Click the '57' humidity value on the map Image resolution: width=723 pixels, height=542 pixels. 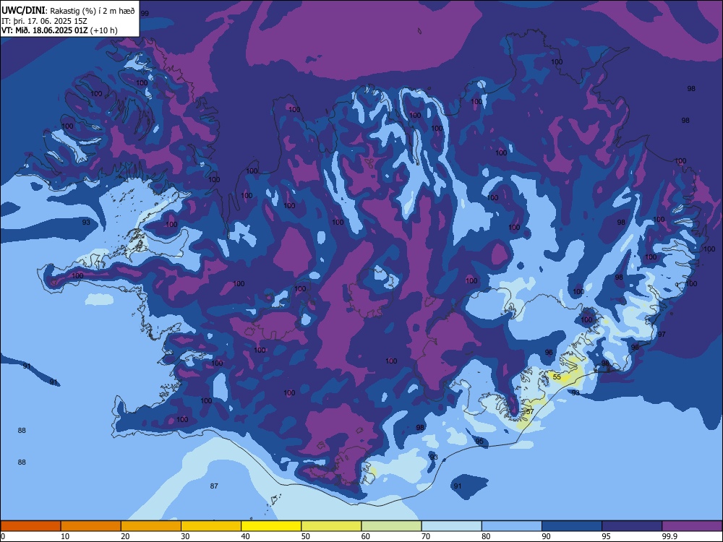click(x=529, y=411)
